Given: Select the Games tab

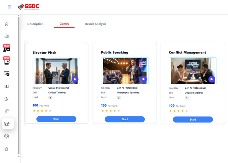Looking at the screenshot, I should tap(64, 24).
